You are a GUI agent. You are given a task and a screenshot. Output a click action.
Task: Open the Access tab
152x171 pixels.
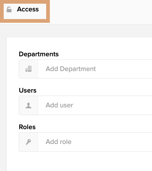pyautogui.click(x=25, y=11)
